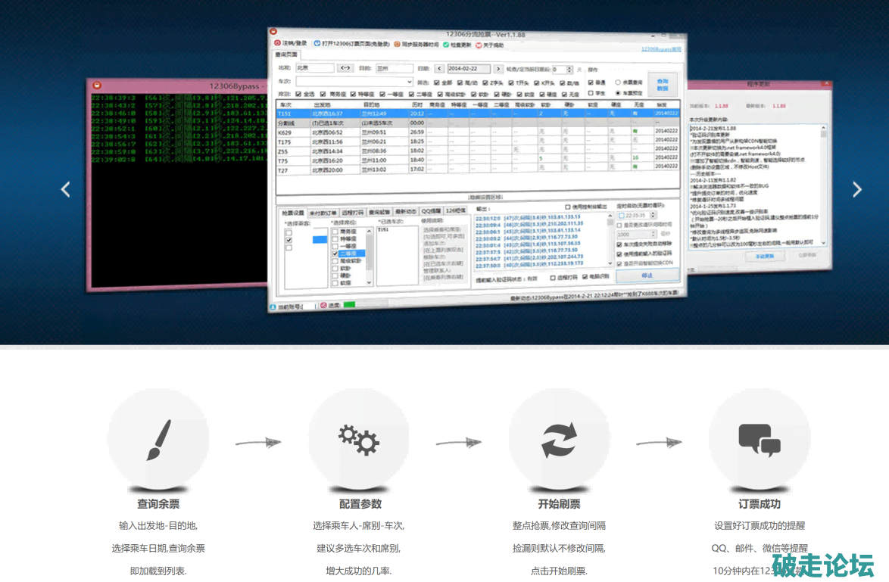Viewport: 889px width, 582px height.
Task: Switch to the 未付款订单 tab
Action: 323,212
